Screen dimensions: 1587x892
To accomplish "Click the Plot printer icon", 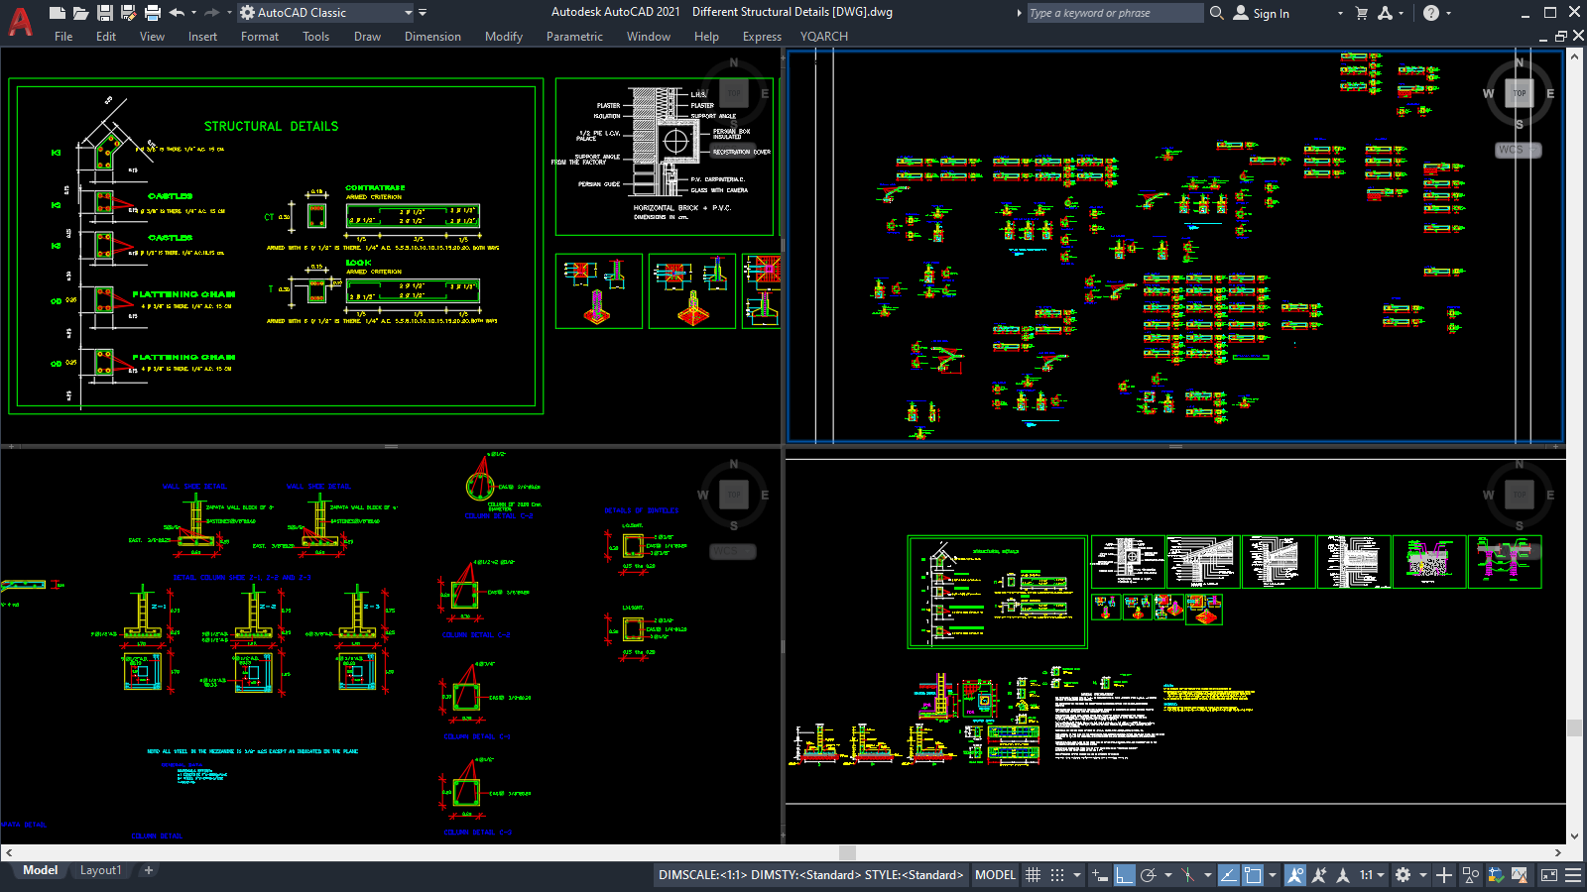I will pyautogui.click(x=153, y=12).
